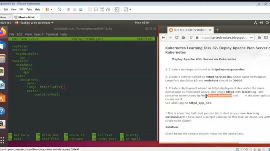Click the site security padlock icon
270x151 pixels.
197,37
